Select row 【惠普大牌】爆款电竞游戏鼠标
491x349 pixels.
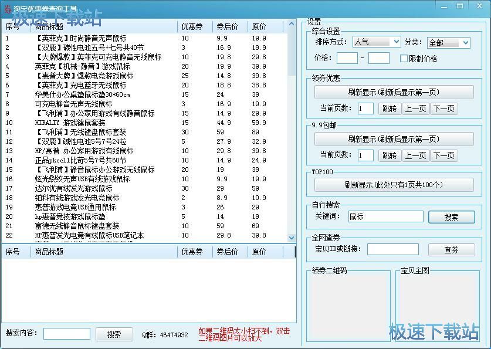point(145,76)
